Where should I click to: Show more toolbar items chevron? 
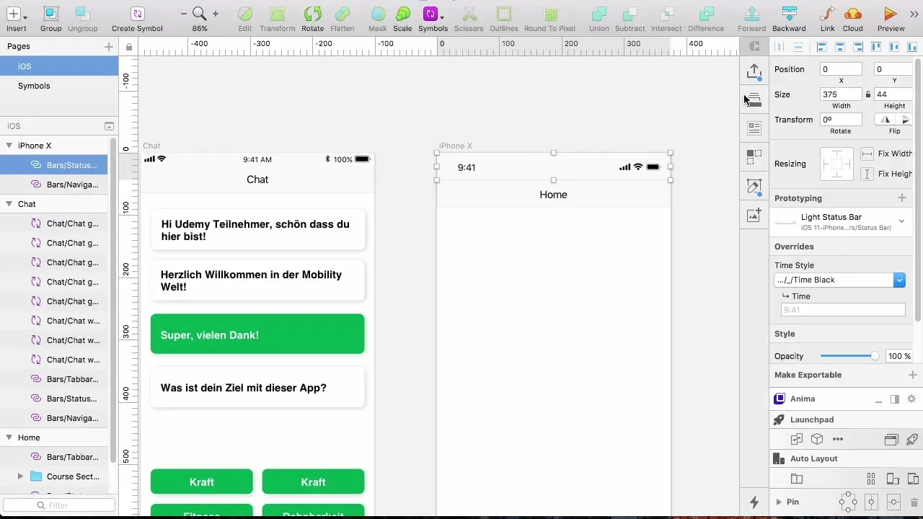[914, 14]
